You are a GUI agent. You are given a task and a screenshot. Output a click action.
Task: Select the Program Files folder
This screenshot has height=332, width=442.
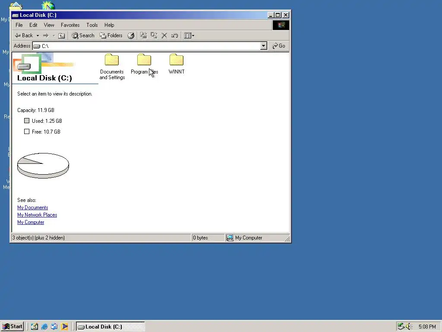144,64
